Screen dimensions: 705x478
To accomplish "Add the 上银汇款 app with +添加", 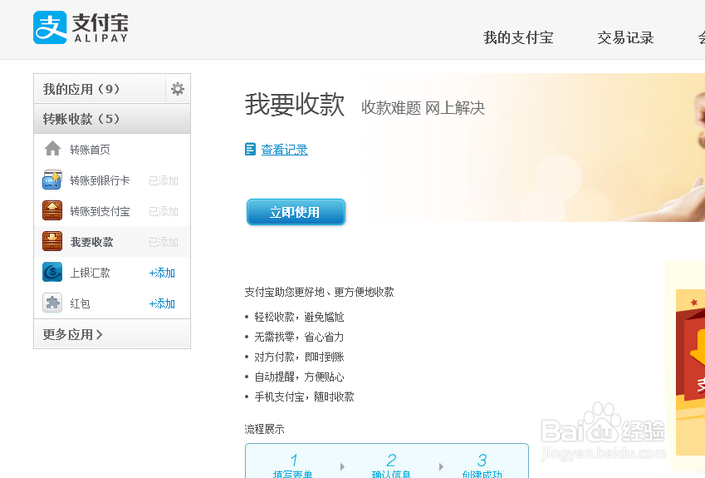I will (162, 273).
